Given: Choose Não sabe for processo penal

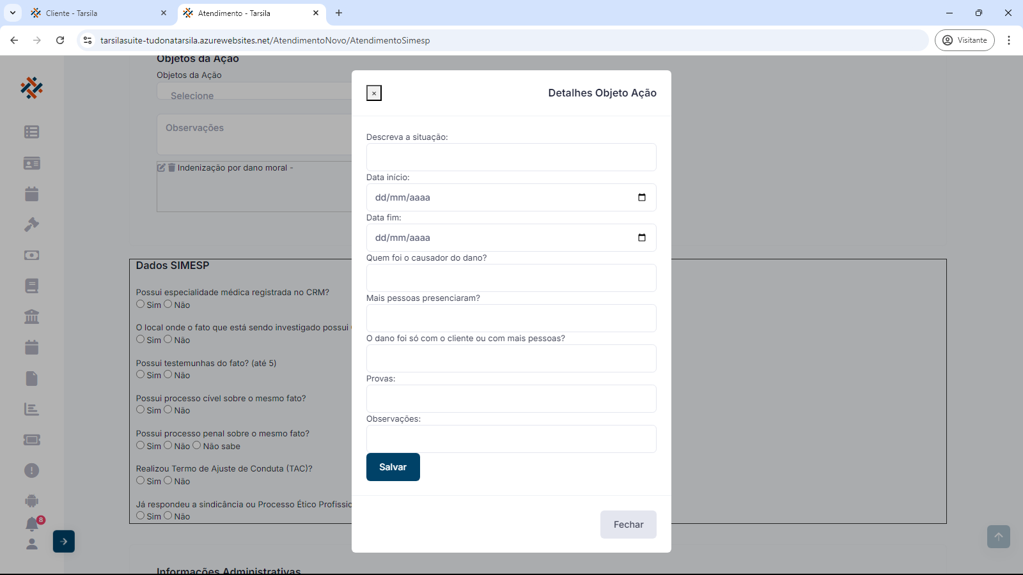Looking at the screenshot, I should point(197,445).
